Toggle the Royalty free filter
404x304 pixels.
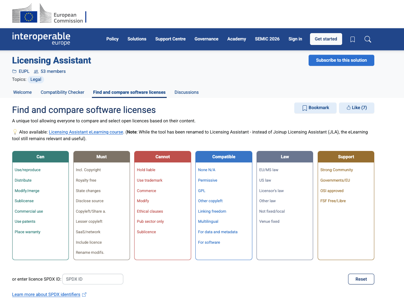[x=86, y=180]
